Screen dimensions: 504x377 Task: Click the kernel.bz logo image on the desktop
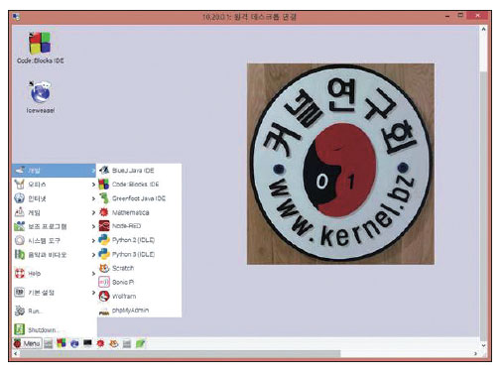340,164
